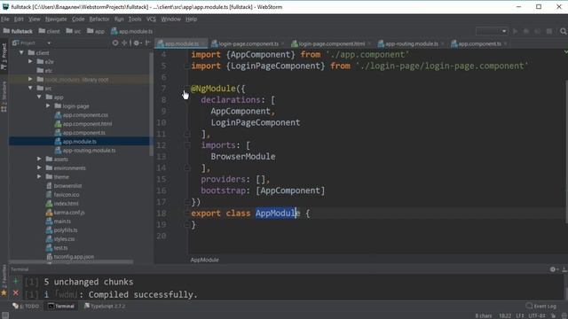
Task: Switch to the Terminal tool window button
Action: pyautogui.click(x=61, y=306)
